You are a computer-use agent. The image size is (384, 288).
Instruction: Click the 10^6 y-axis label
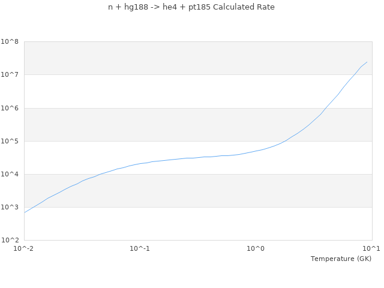[10, 108]
